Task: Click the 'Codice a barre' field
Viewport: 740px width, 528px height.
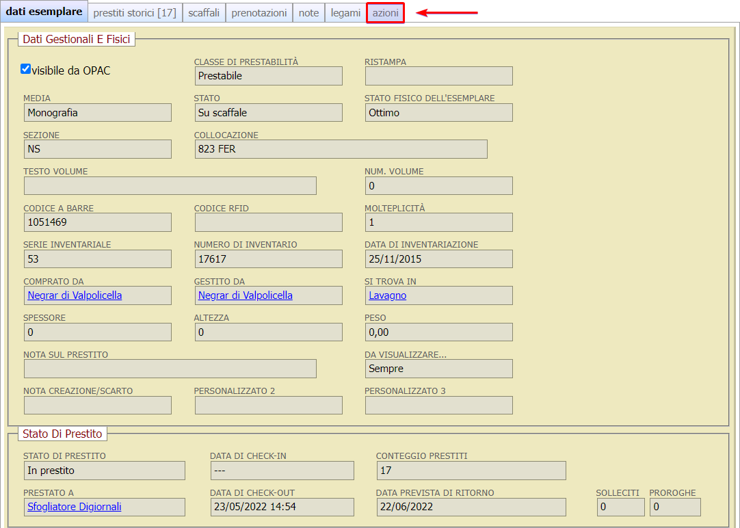Action: tap(97, 222)
